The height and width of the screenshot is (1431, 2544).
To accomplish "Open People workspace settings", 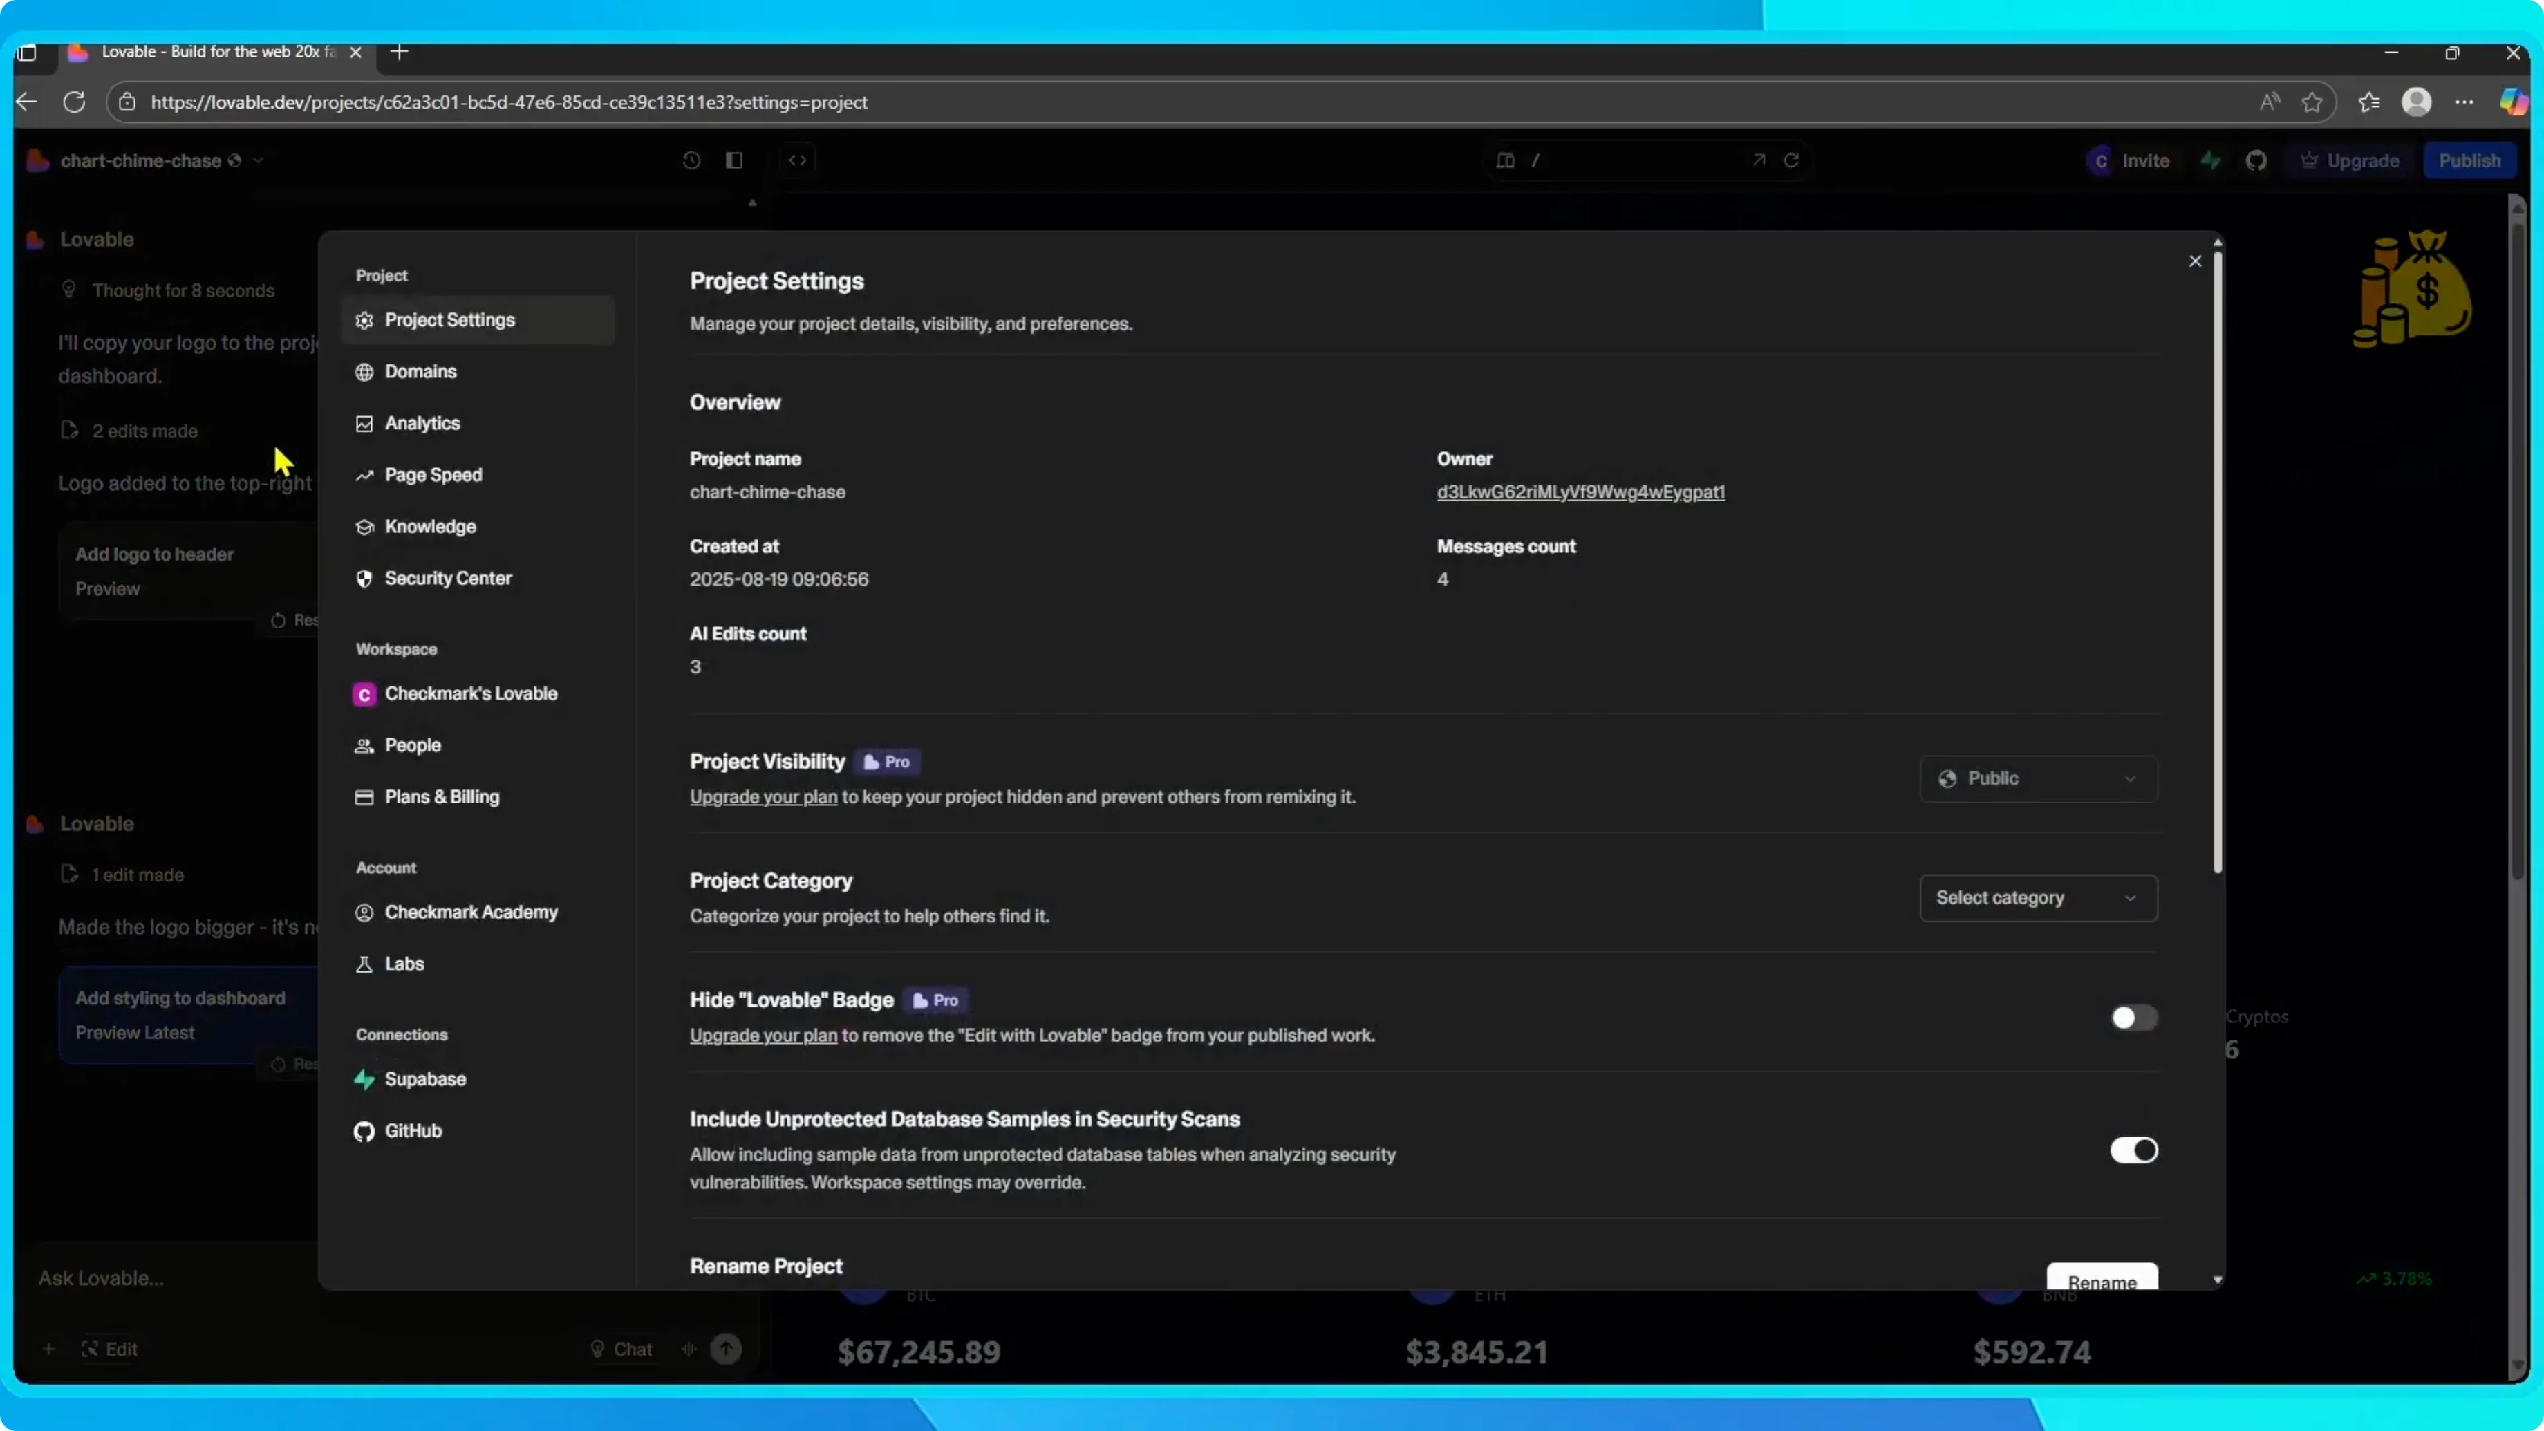I will pyautogui.click(x=478, y=746).
